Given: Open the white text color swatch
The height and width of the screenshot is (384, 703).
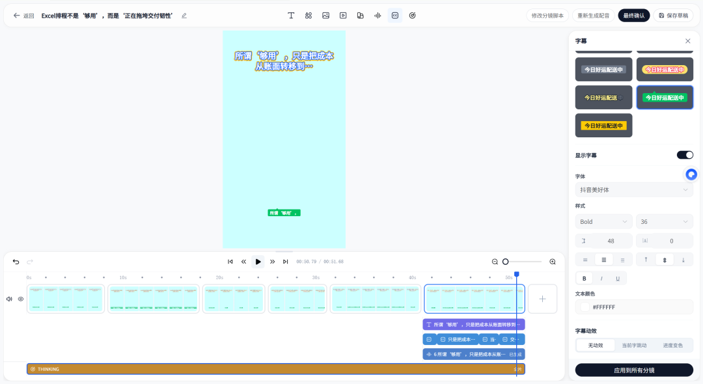Looking at the screenshot, I should tap(585, 307).
